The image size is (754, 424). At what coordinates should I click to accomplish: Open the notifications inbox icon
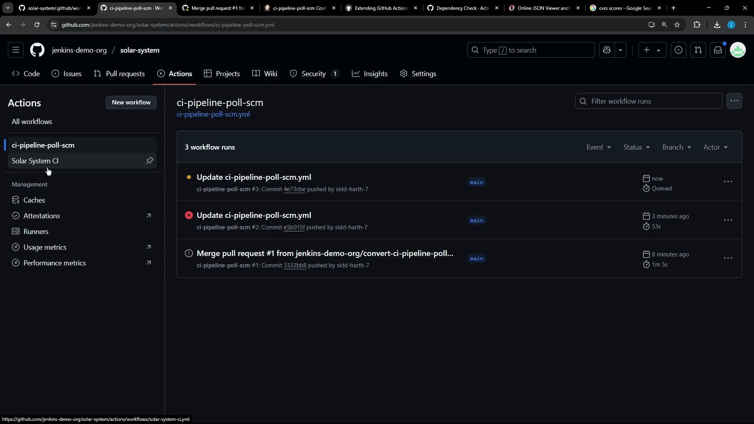[x=718, y=50]
